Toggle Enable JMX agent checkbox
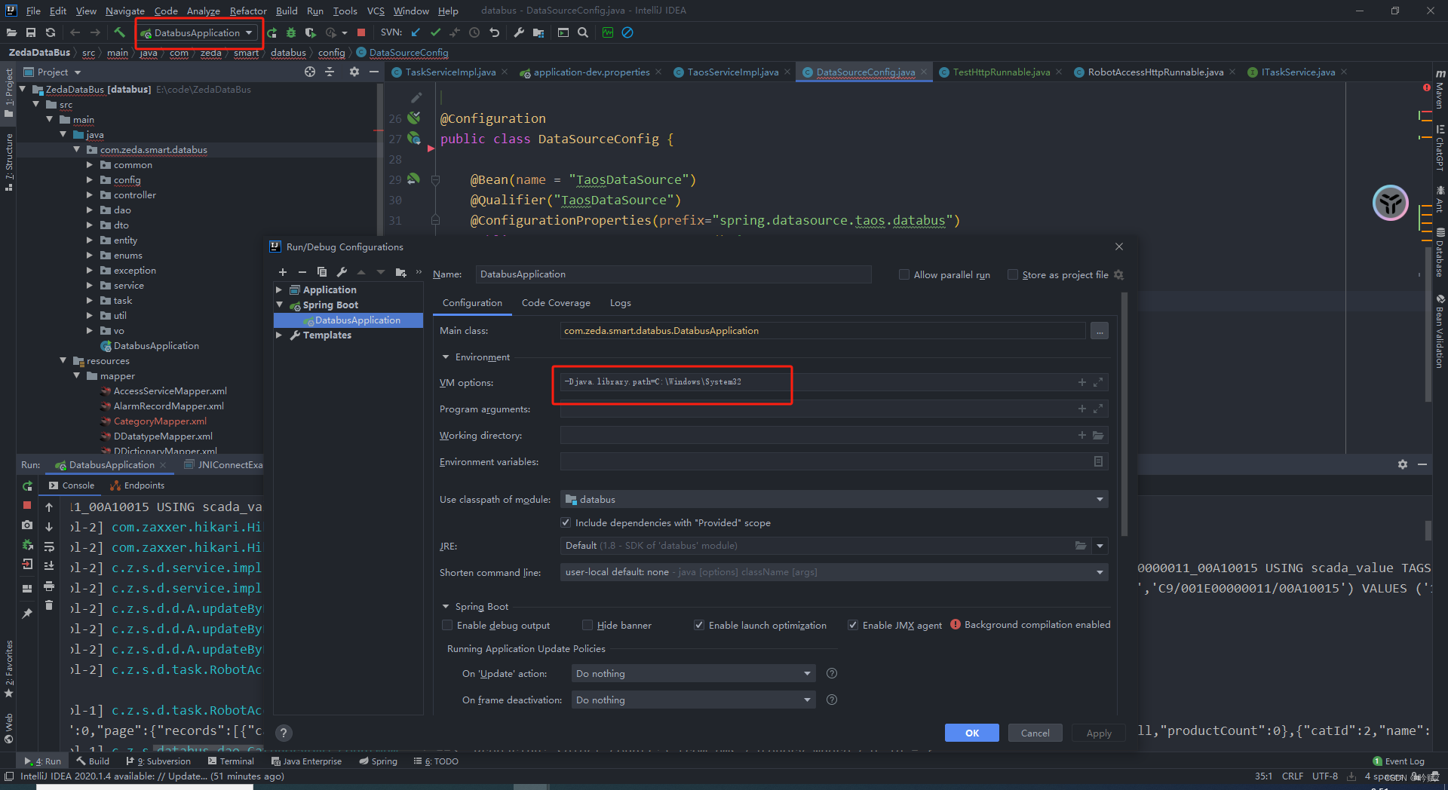Image resolution: width=1448 pixels, height=790 pixels. click(x=853, y=625)
